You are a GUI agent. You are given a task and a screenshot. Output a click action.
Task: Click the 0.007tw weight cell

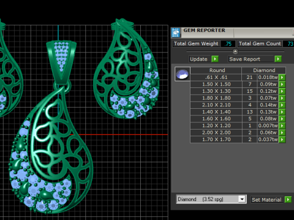pyautogui.click(x=268, y=126)
